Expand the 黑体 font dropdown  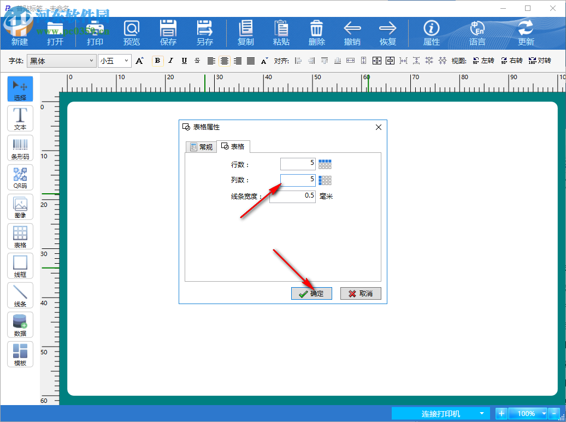click(x=91, y=61)
